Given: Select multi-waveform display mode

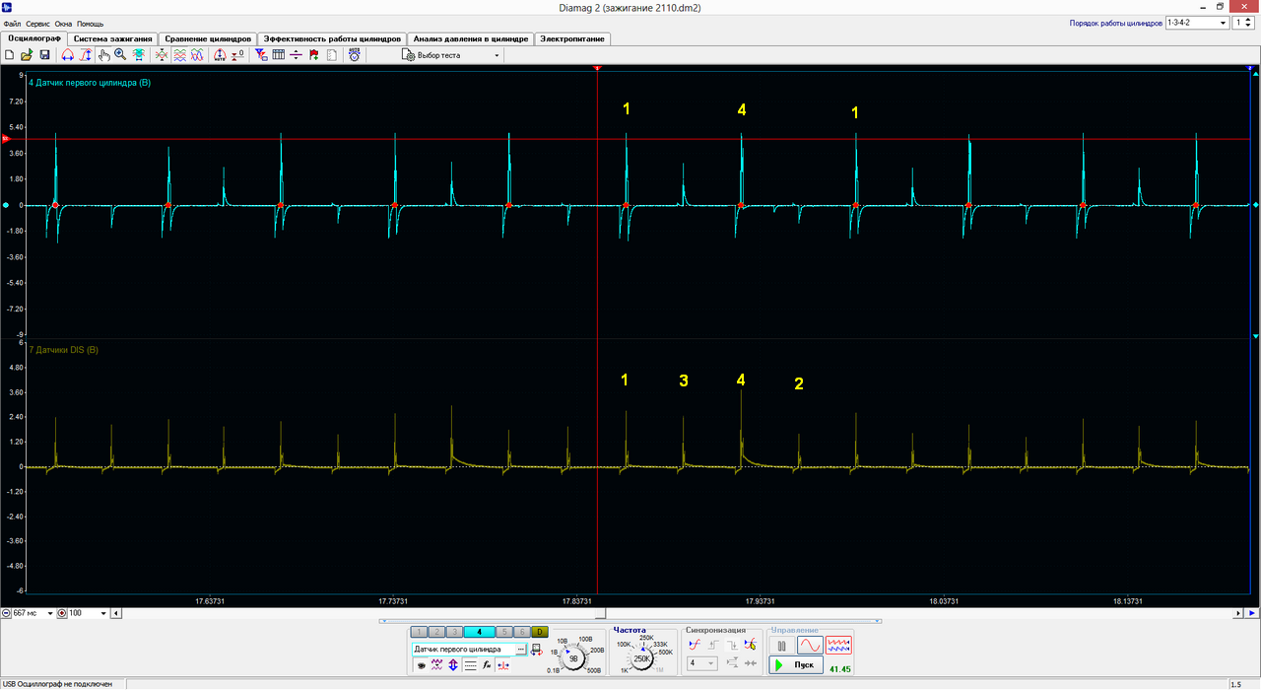Looking at the screenshot, I should coord(839,646).
